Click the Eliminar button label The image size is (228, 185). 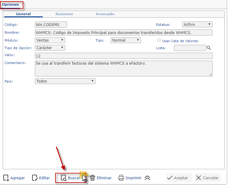coord(104,178)
